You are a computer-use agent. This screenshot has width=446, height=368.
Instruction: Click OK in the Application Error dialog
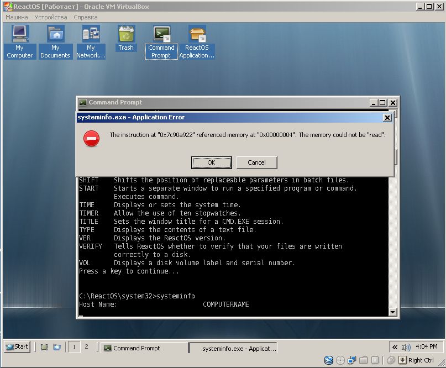(x=211, y=162)
